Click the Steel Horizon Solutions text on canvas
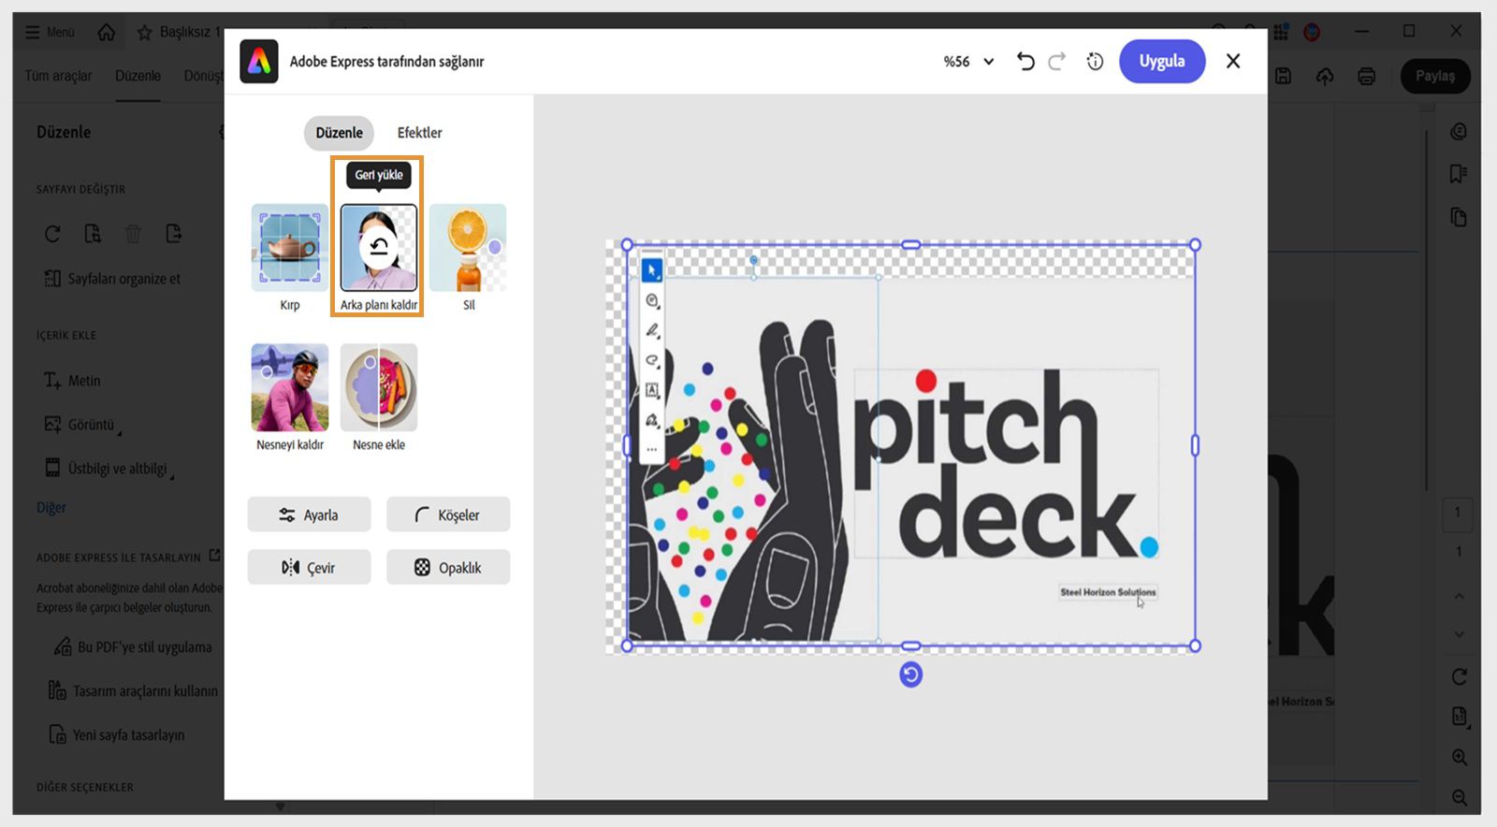1497x827 pixels. click(1108, 592)
